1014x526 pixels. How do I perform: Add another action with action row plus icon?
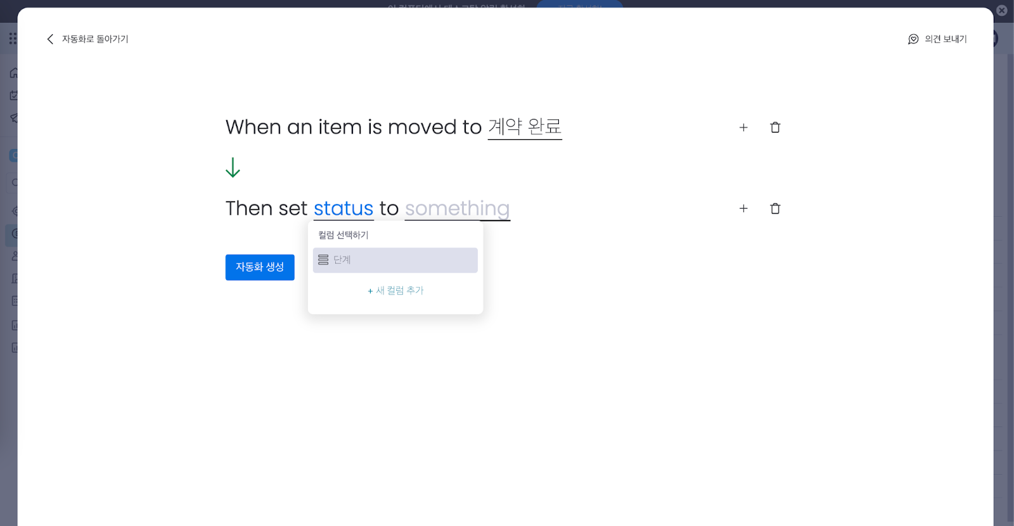[743, 208]
